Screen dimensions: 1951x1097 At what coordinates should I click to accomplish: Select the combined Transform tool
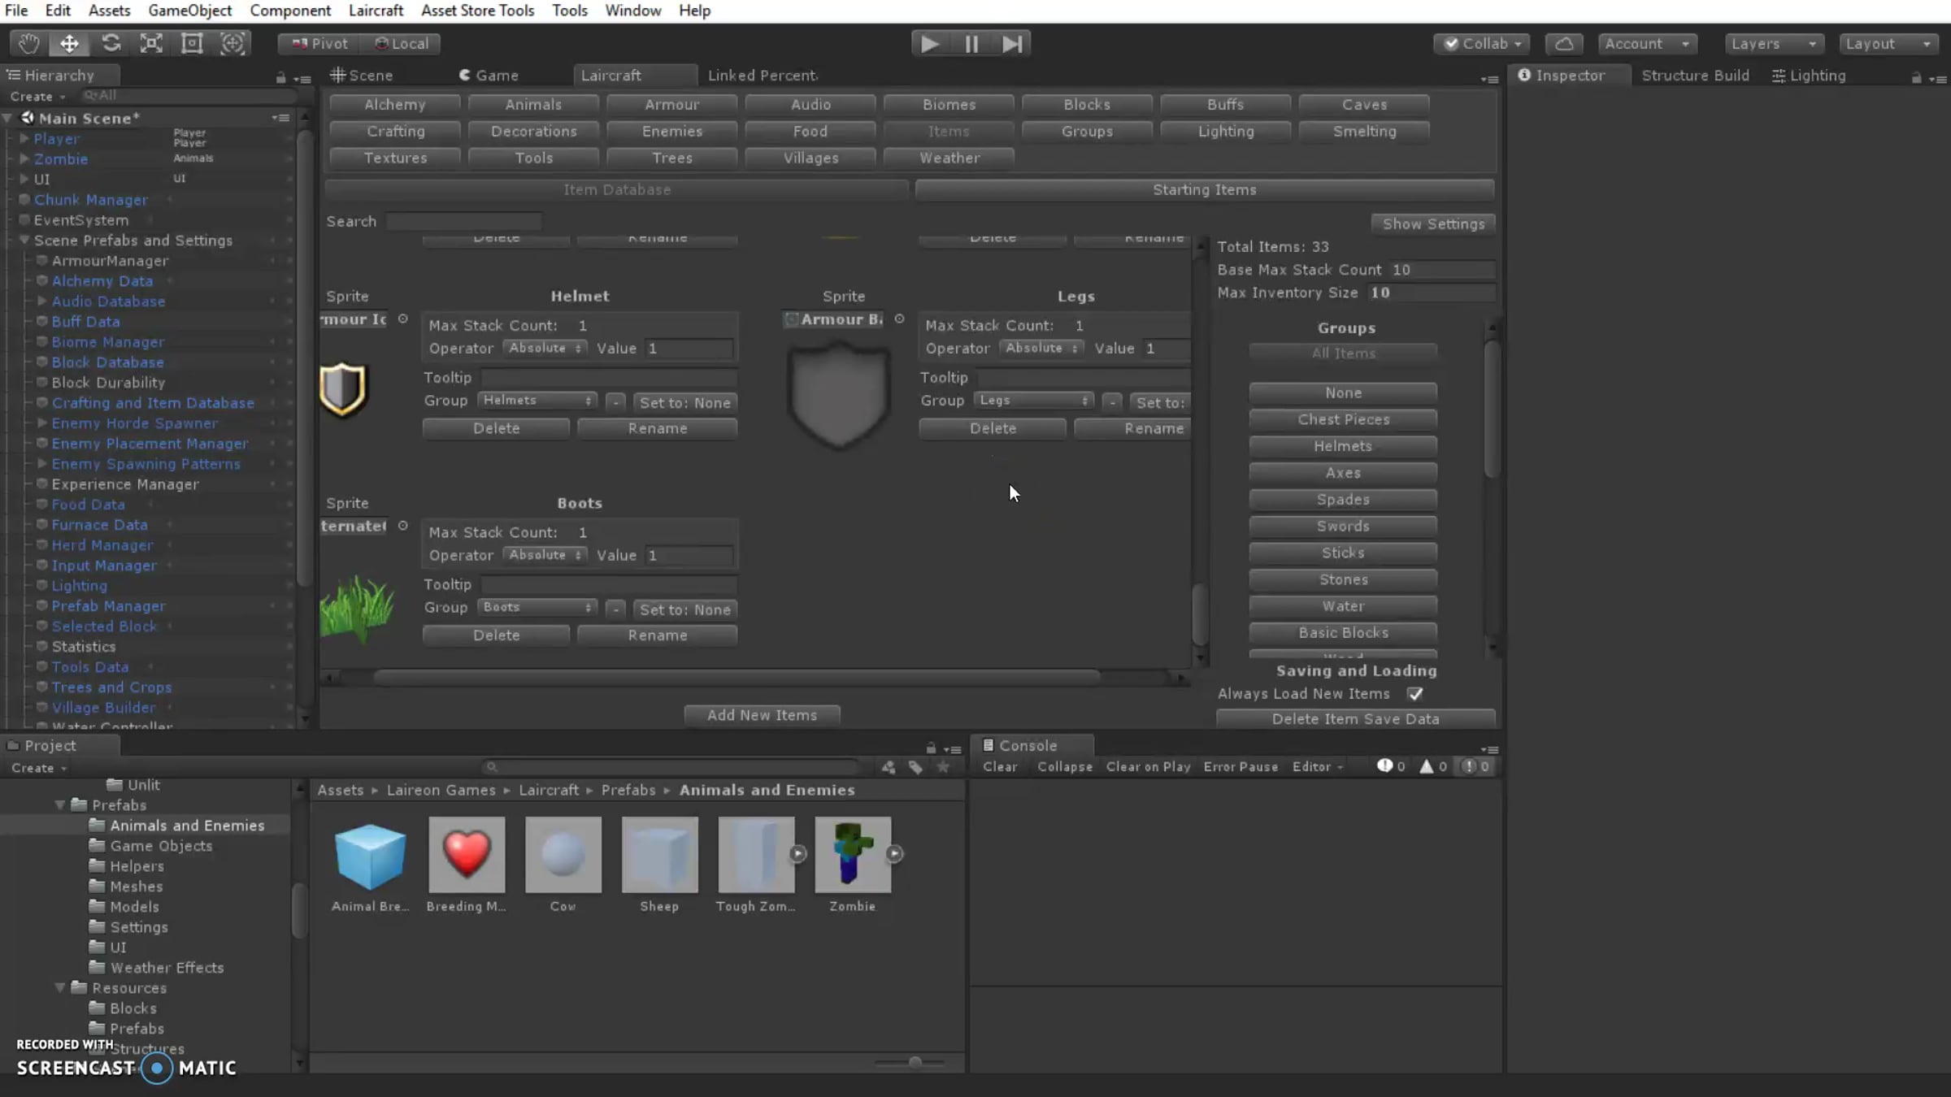point(232,44)
